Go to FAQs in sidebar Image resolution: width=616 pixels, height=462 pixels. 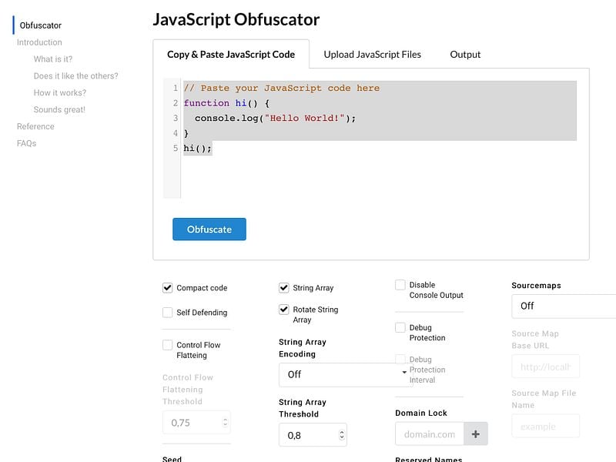pyautogui.click(x=27, y=143)
